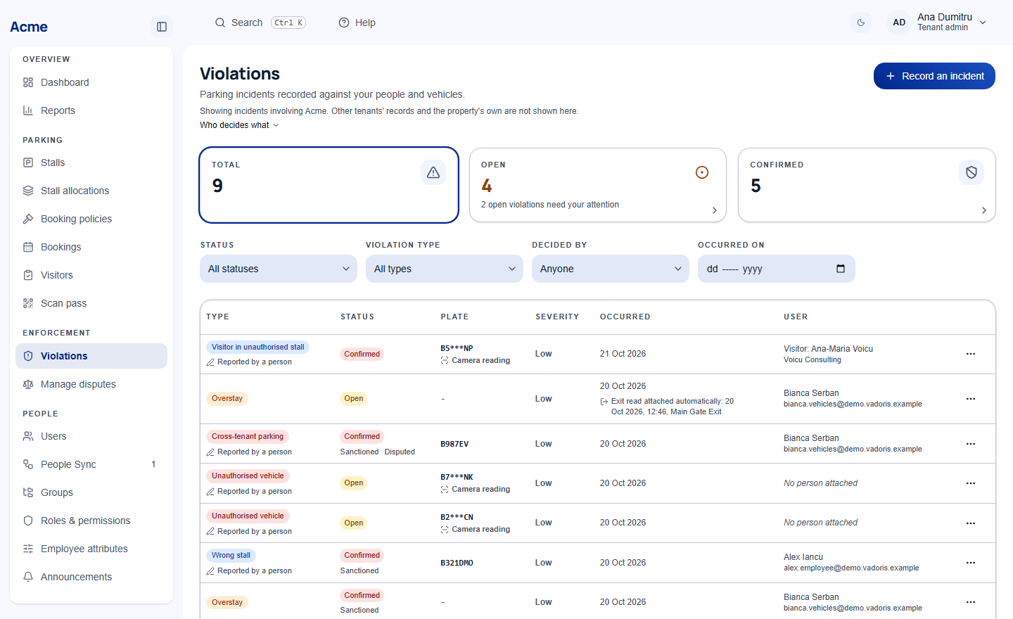Image resolution: width=1013 pixels, height=619 pixels.
Task: Select the Total violations card
Action: (329, 185)
